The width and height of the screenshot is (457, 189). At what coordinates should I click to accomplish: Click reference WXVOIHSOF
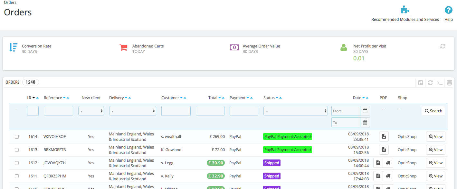pos(55,137)
